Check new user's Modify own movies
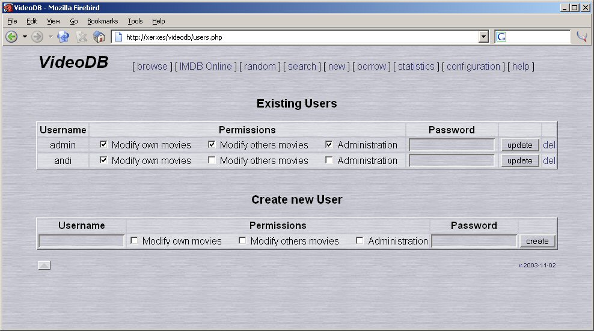Viewport: 594px width, 331px height. [x=134, y=240]
